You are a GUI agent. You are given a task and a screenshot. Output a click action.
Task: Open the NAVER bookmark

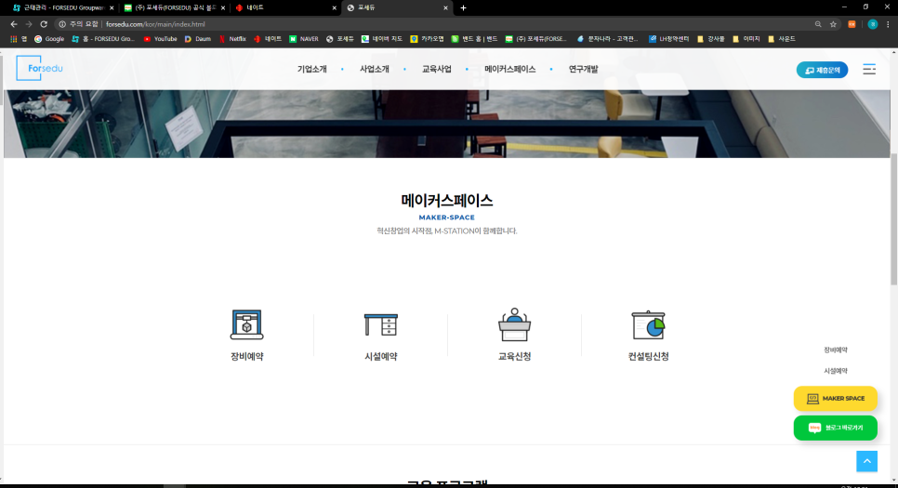[x=304, y=39]
